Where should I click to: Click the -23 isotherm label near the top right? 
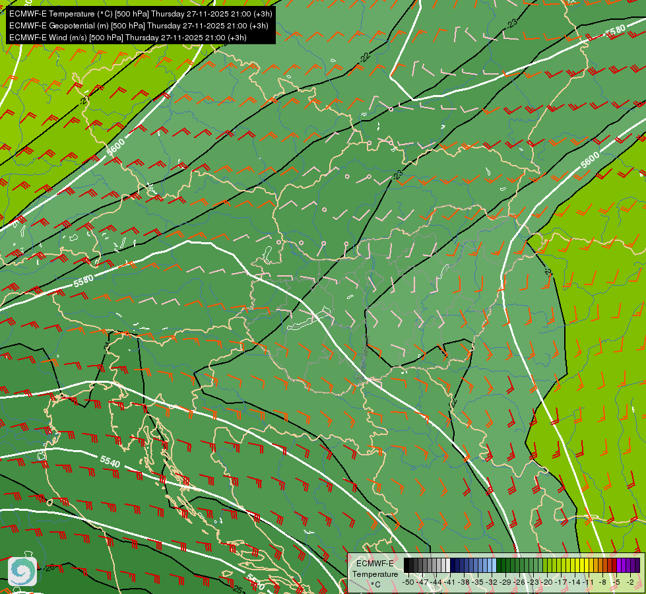pyautogui.click(x=512, y=24)
